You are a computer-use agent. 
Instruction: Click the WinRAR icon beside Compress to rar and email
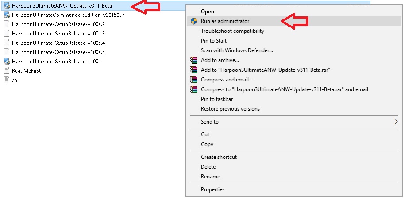[194, 89]
